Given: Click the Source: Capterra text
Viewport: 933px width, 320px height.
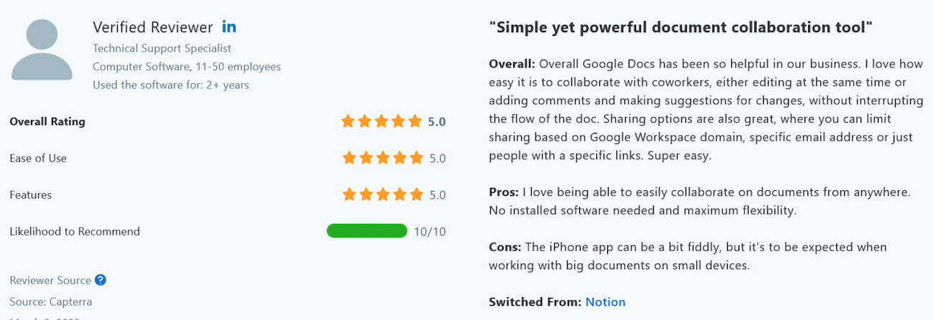Looking at the screenshot, I should 51,301.
